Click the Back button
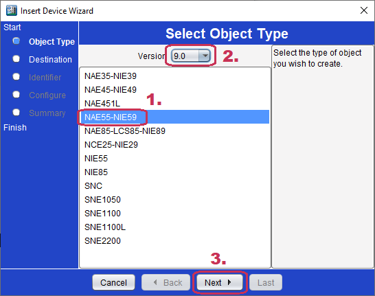Viewport: 375px width, 296px height. coord(166,283)
